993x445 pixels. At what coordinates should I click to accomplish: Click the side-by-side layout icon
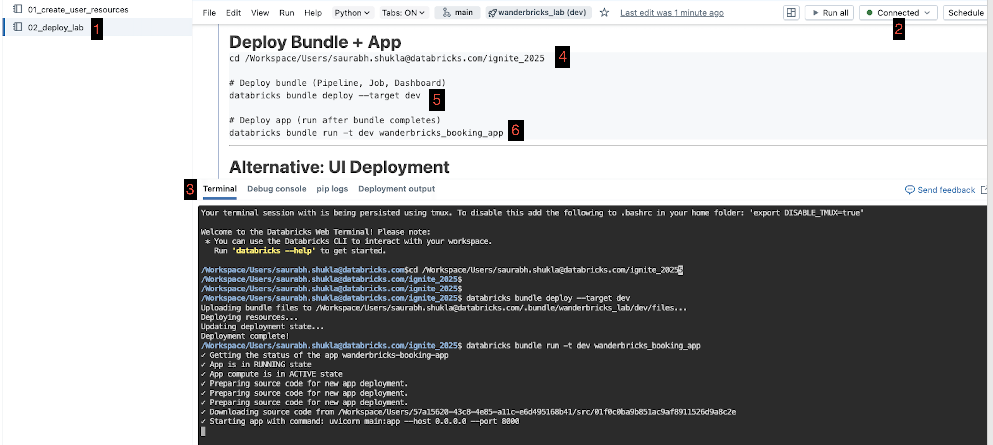coord(791,13)
